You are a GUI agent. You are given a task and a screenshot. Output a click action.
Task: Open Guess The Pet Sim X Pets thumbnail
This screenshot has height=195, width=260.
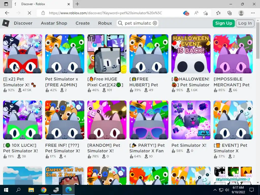point(65,176)
